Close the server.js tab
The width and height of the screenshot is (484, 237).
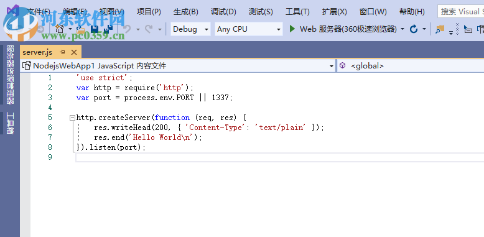(x=74, y=52)
